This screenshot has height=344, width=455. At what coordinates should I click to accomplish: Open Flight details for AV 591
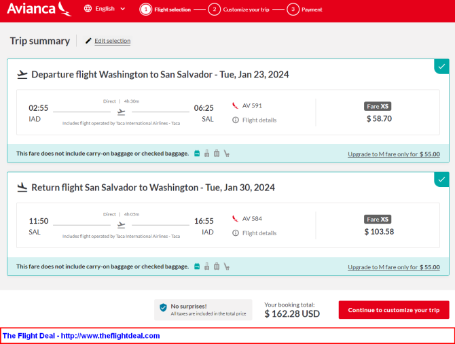259,120
